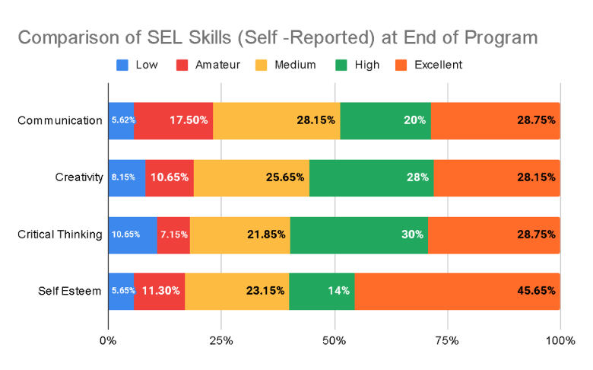
Task: Click the blue Low legend swatch
Action: point(122,65)
